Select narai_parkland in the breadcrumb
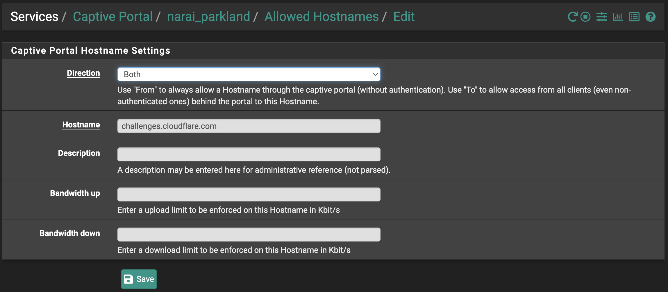 coord(209,17)
